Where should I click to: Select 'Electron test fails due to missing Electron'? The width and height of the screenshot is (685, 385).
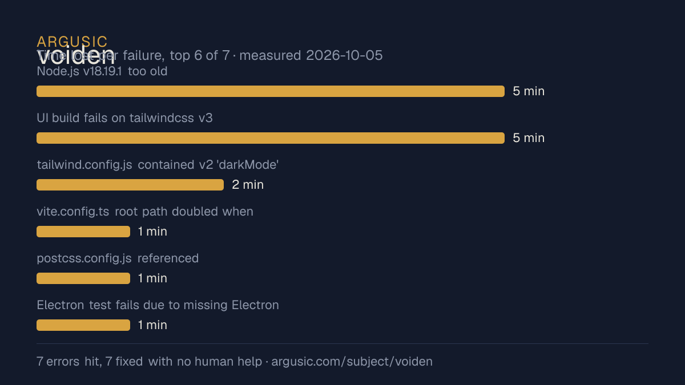[158, 305]
